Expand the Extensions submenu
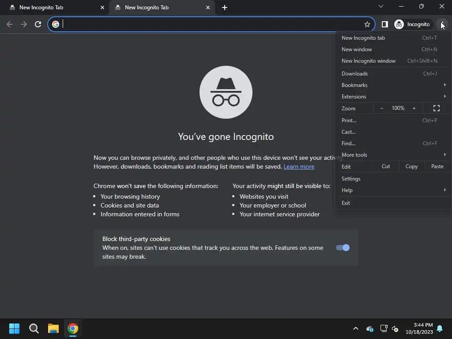This screenshot has width=452, height=339. (x=392, y=97)
